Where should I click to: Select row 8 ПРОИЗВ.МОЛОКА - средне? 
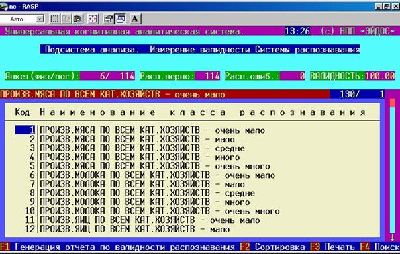pyautogui.click(x=142, y=193)
